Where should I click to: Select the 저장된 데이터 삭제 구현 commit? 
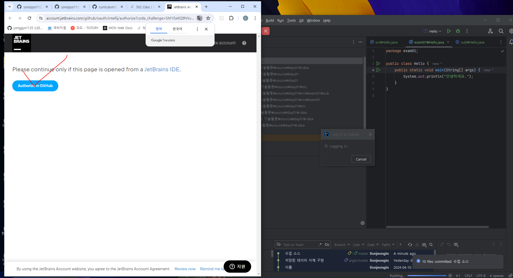click(354, 260)
